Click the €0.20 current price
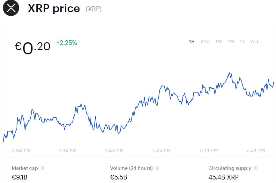The image size is (276, 183). coord(33,47)
